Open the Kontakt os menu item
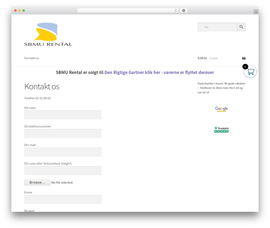Screen dimensions: 270x228 pos(32,58)
